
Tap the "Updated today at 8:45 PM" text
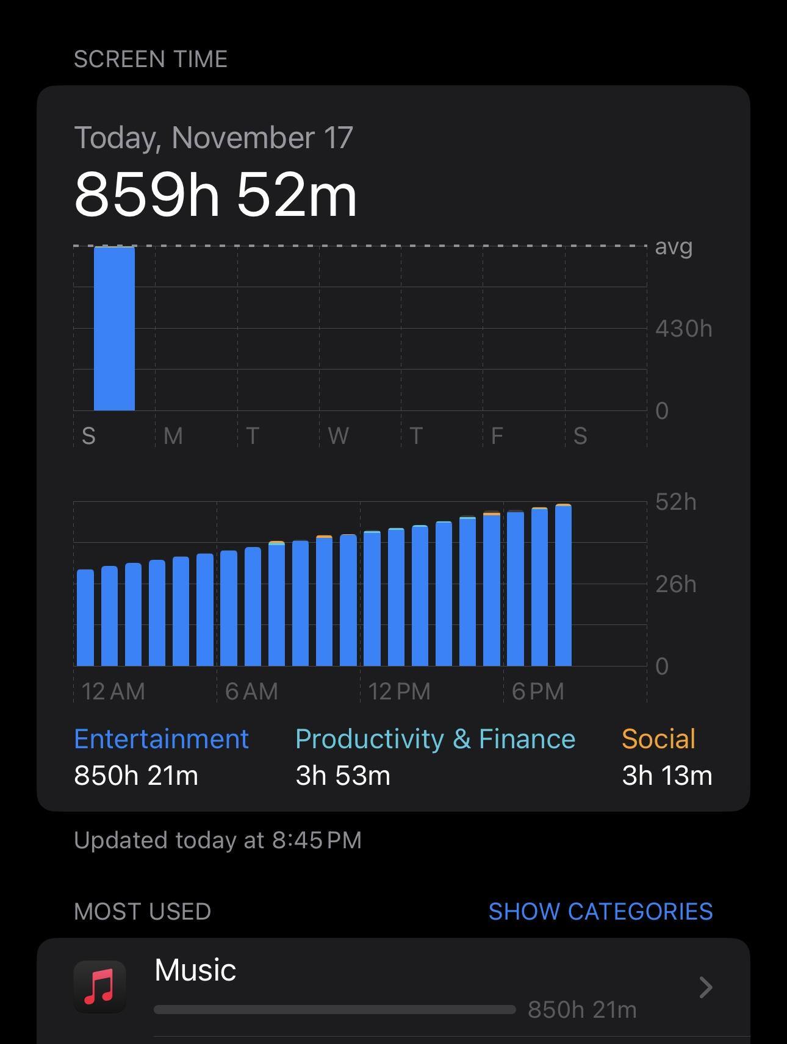[x=218, y=840]
